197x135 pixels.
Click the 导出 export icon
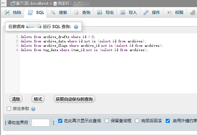tap(100, 12)
